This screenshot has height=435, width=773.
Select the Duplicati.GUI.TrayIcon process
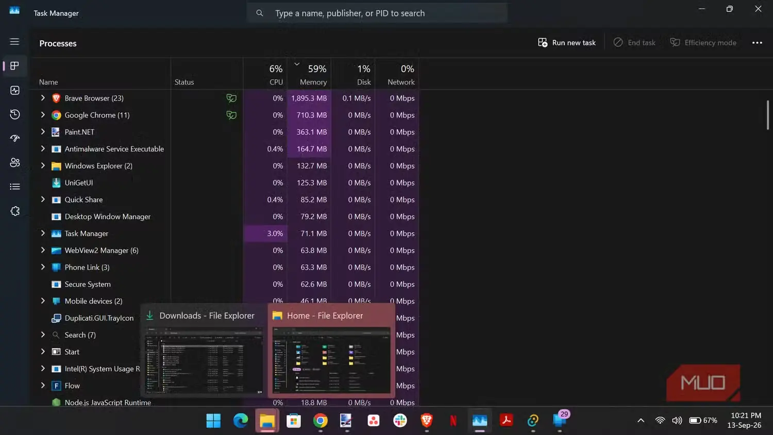click(99, 318)
